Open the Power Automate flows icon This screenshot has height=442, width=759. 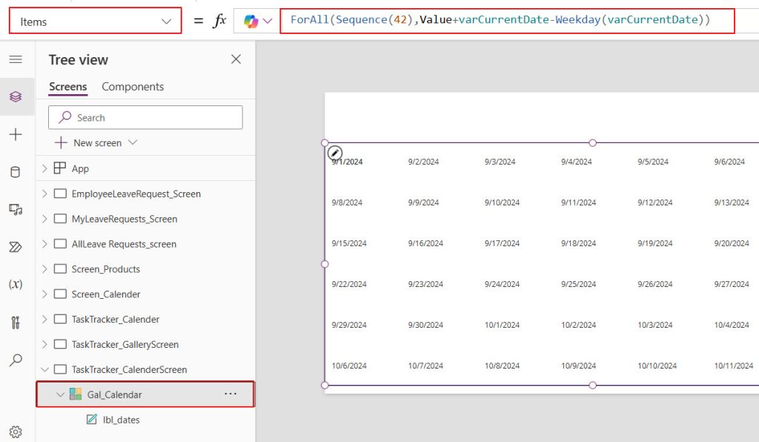point(16,247)
